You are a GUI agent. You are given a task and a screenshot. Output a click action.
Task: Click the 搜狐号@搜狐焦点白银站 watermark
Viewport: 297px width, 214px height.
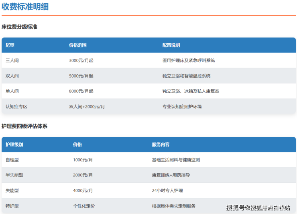(x=258, y=208)
